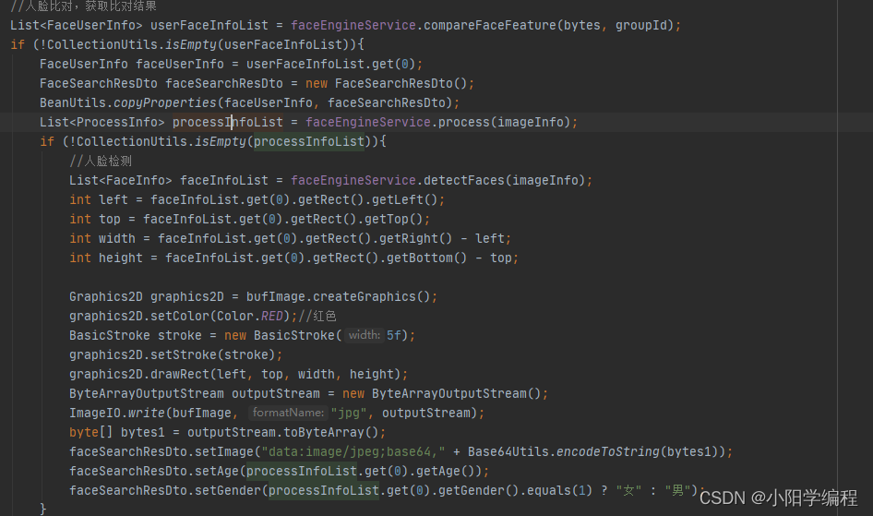873x516 pixels.
Task: Click outputStream.toByteArray() call
Action: pyautogui.click(x=282, y=433)
